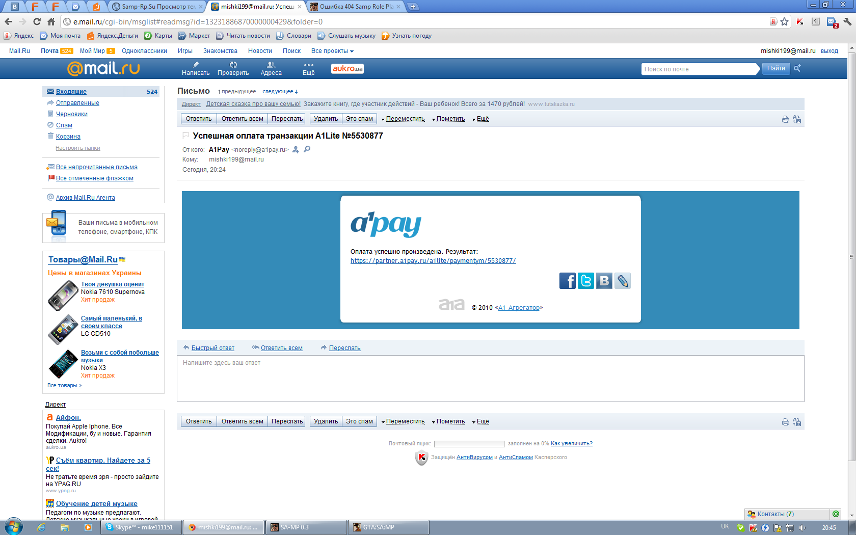The height and width of the screenshot is (535, 856).
Task: Open the a1pay payment result link
Action: click(x=433, y=261)
